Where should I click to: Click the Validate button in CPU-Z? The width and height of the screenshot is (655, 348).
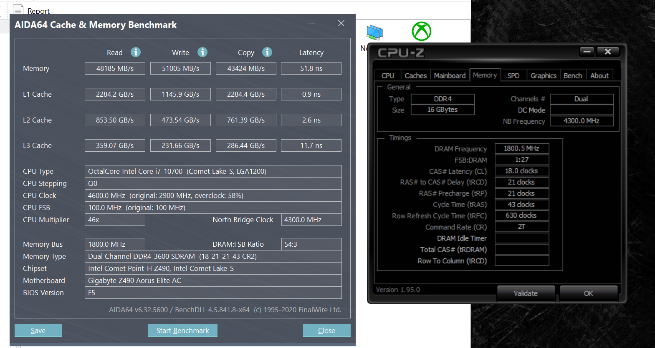coord(526,293)
